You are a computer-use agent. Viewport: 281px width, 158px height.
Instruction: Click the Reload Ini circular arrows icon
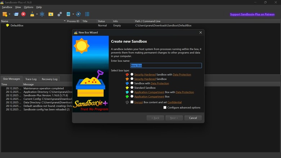[x=78, y=14]
